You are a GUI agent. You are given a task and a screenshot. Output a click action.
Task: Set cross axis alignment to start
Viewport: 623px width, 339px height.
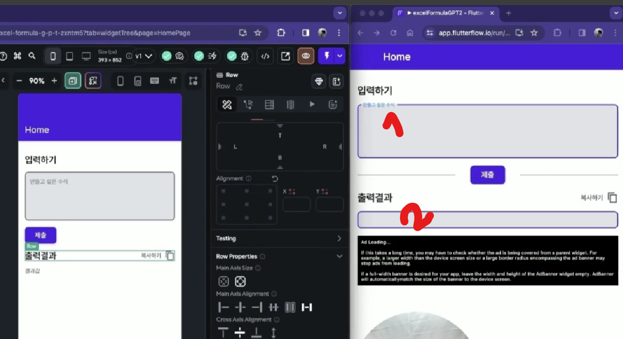(223, 333)
